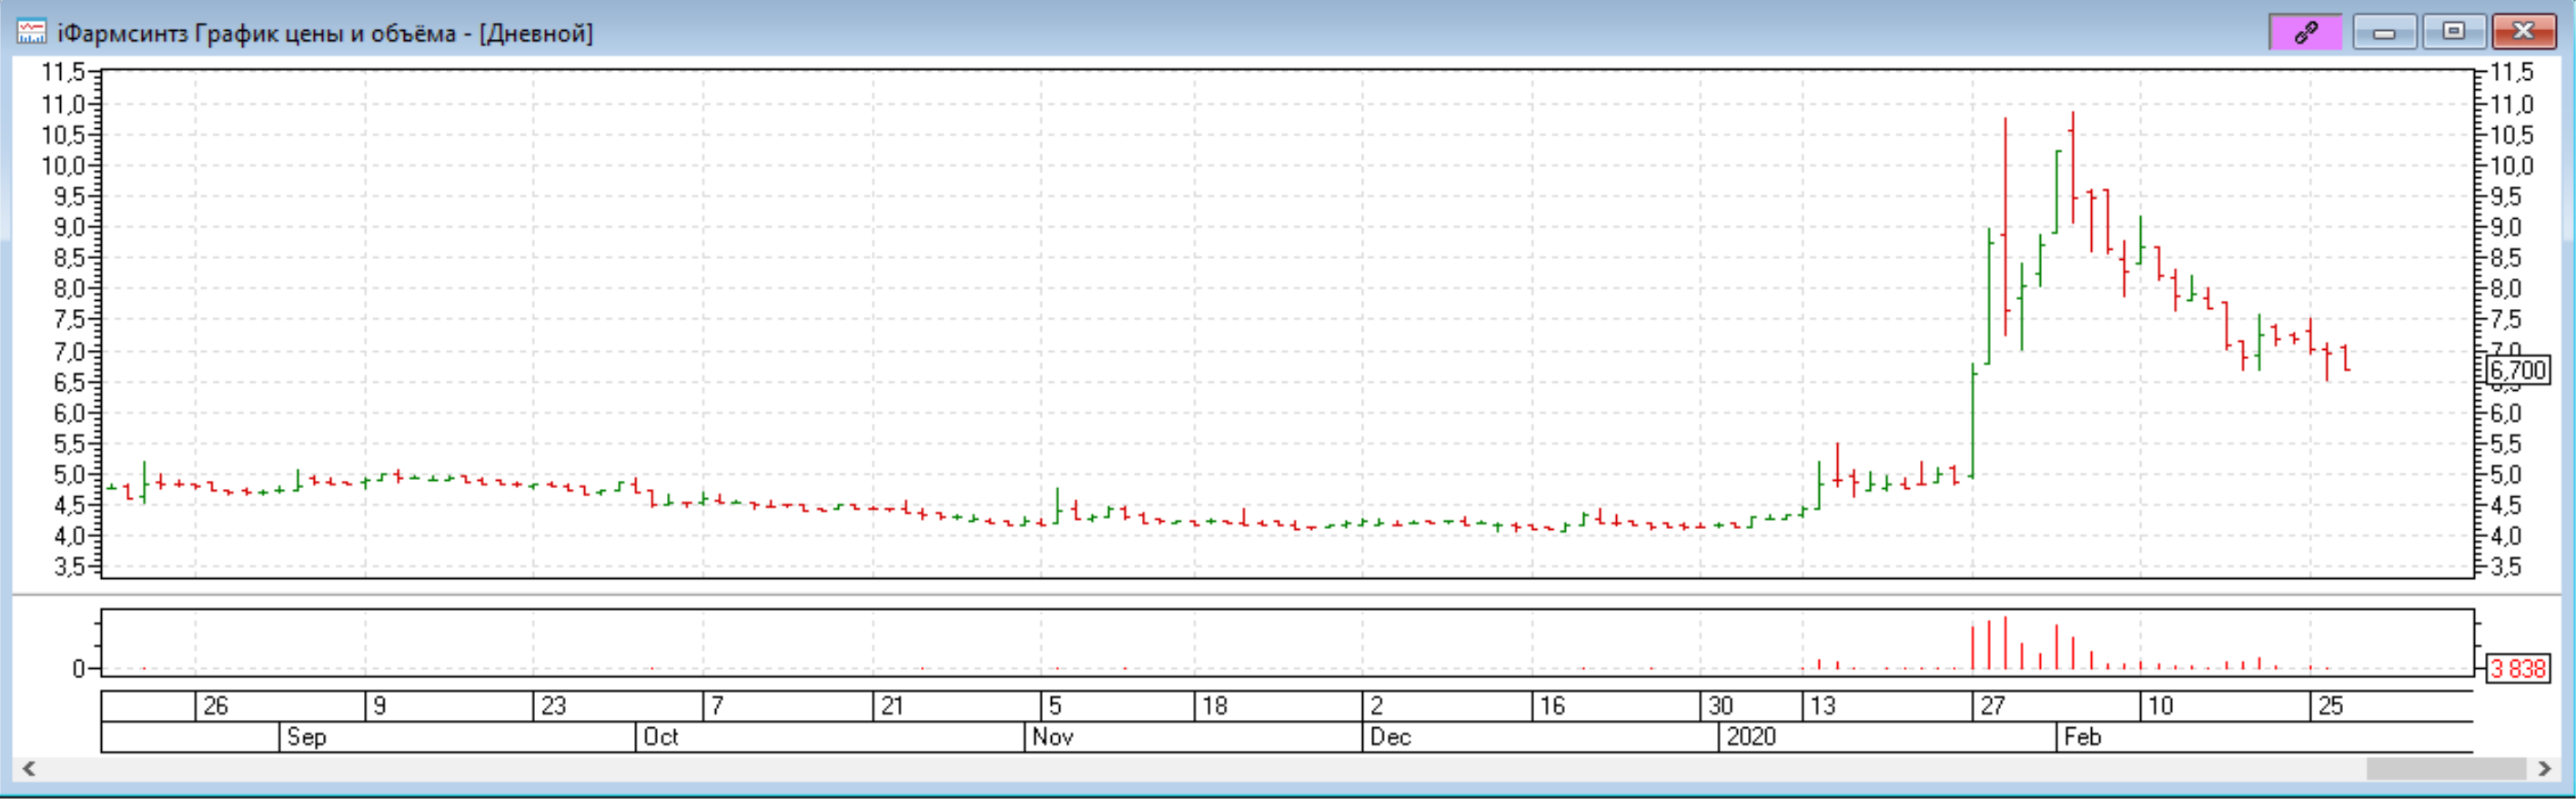Viewport: 2576px width, 799px height.
Task: Click date marker 30 on the timeline
Action: pyautogui.click(x=1720, y=706)
